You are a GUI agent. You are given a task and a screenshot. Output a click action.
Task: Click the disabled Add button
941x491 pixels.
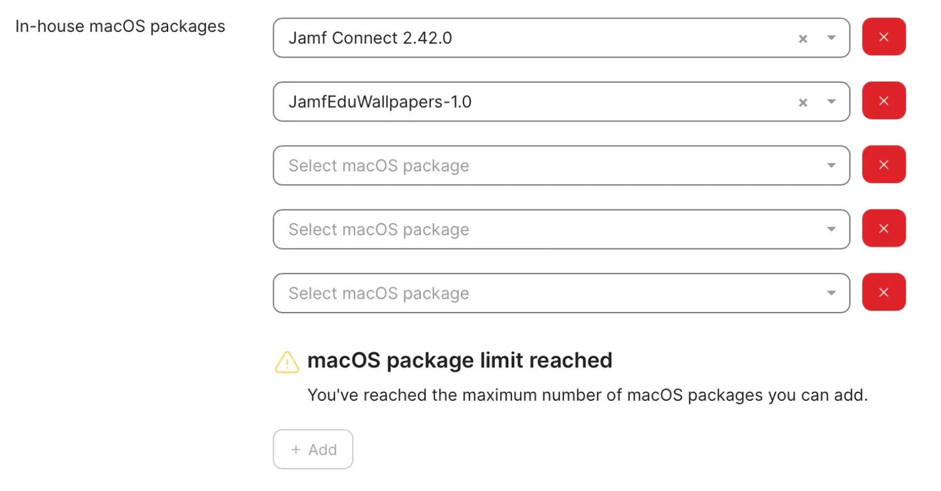313,449
